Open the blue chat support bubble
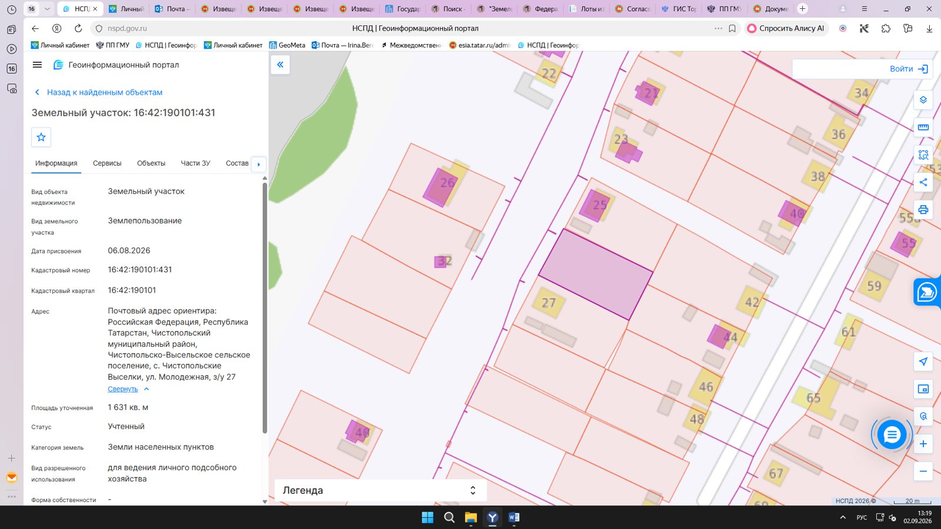The height and width of the screenshot is (529, 941). tap(892, 435)
